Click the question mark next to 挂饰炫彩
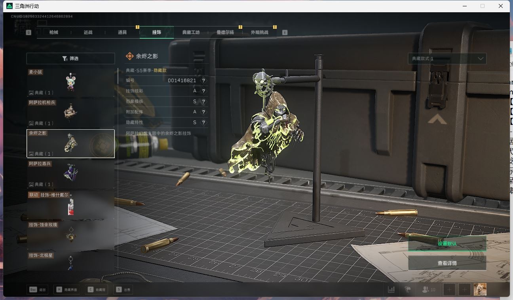Viewport: 513px width, 300px height. (x=203, y=91)
